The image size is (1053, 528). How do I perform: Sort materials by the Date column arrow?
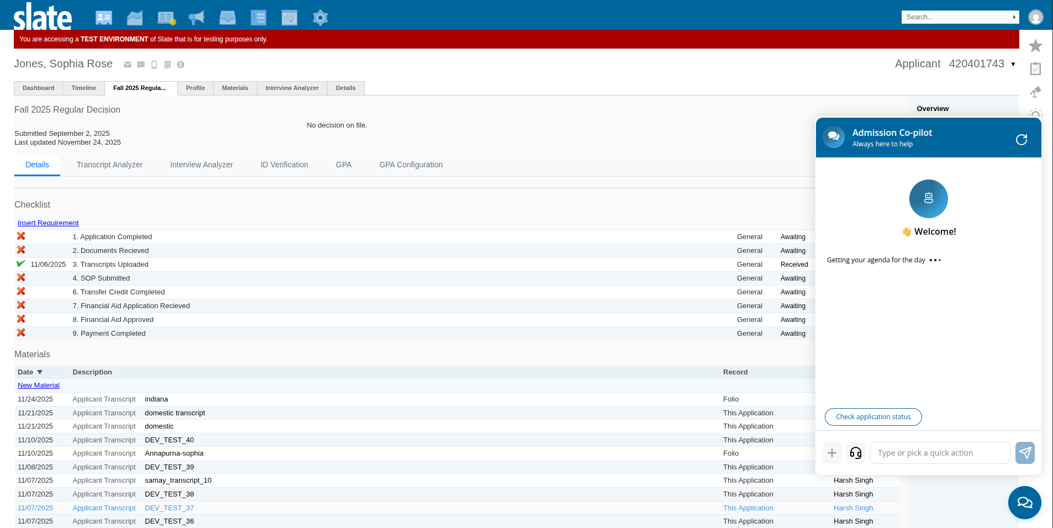(x=40, y=372)
